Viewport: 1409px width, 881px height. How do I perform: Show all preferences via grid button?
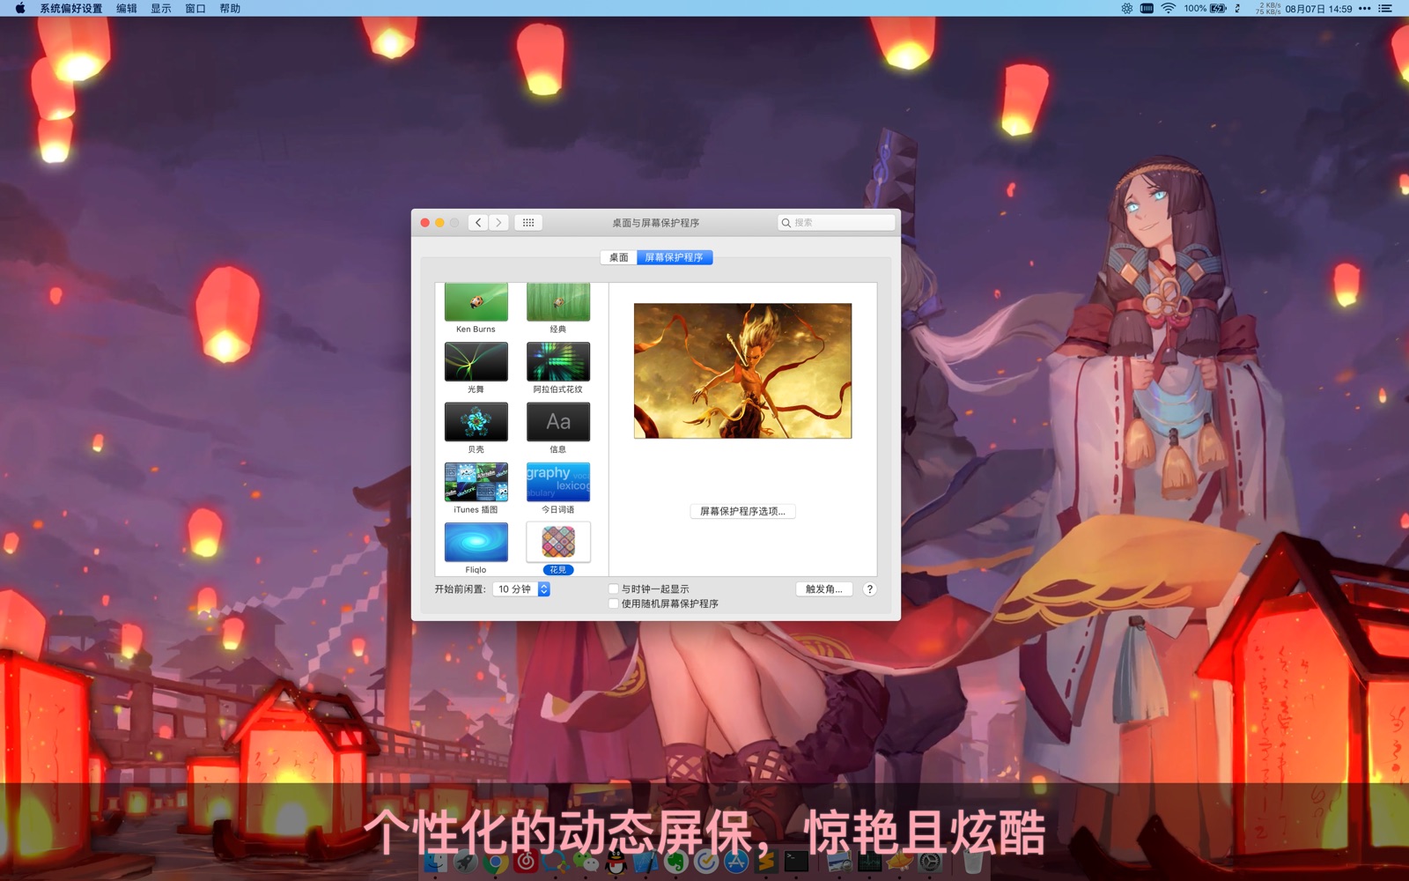click(528, 223)
